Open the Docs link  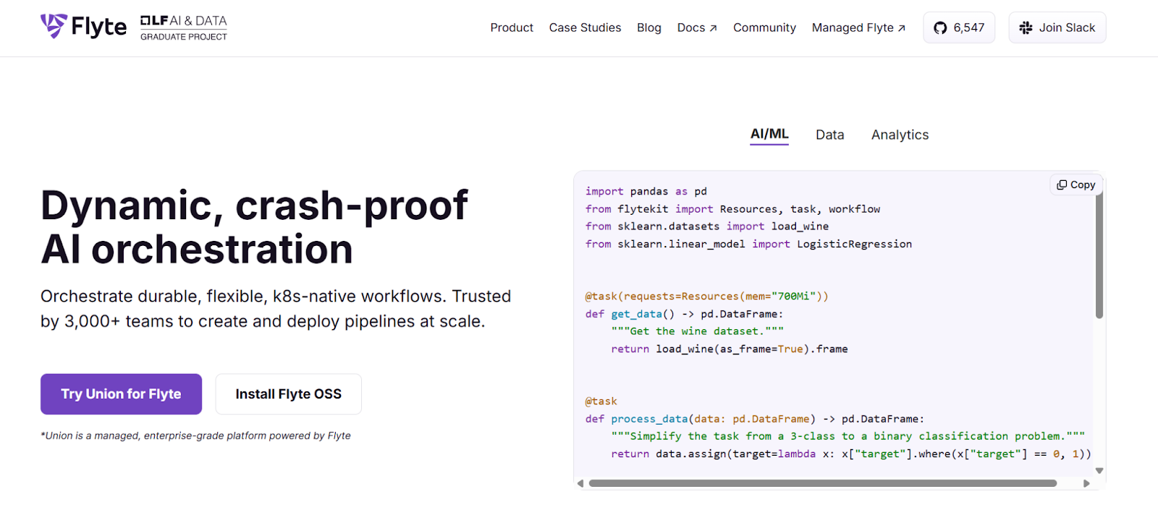coord(697,27)
